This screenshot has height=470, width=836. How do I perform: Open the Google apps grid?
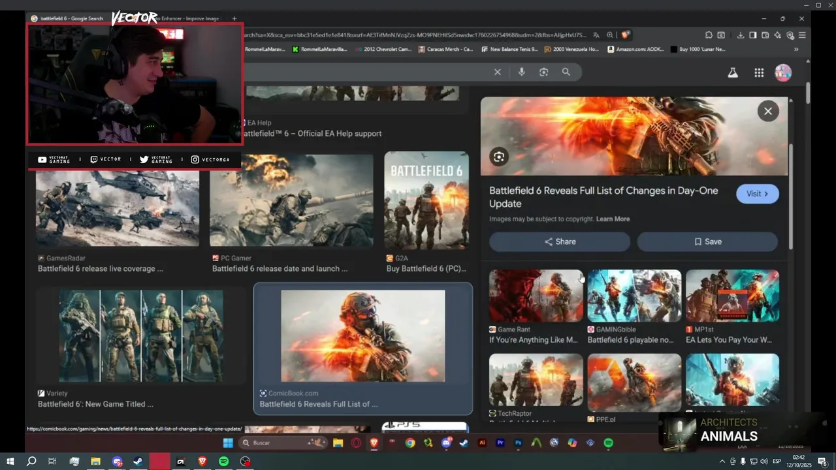coord(759,73)
